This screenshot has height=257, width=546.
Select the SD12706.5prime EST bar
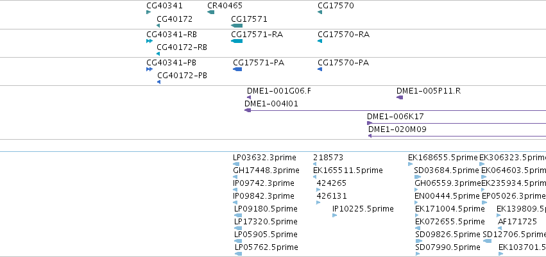click(x=488, y=241)
